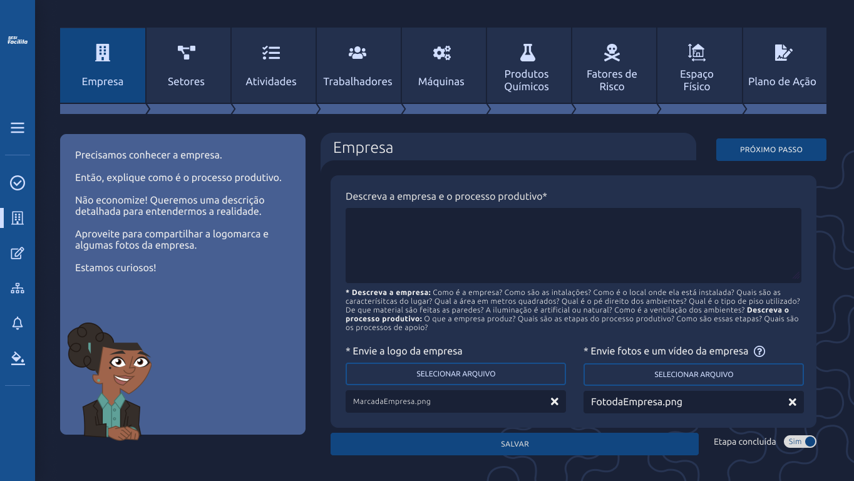
Task: Switch to the Trabalhadores tab label
Action: [x=358, y=81]
